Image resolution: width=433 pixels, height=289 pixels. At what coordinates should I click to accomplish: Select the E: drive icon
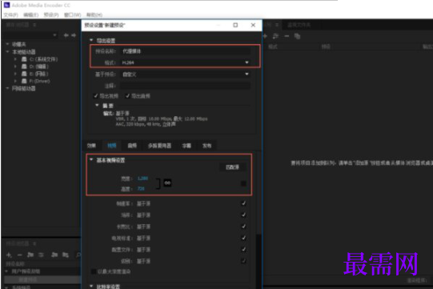(x=24, y=74)
